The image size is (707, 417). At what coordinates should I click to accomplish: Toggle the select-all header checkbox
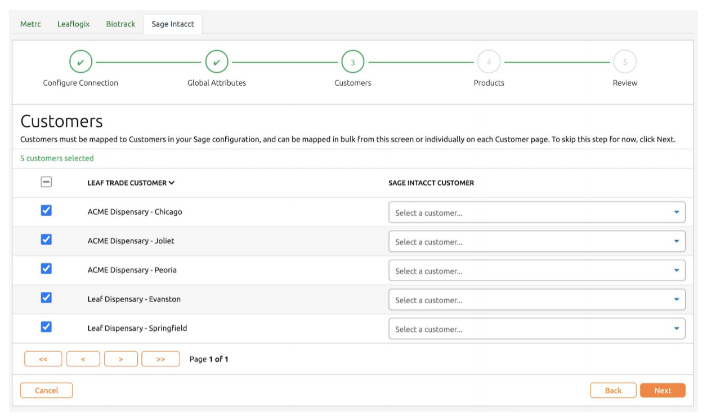(46, 182)
